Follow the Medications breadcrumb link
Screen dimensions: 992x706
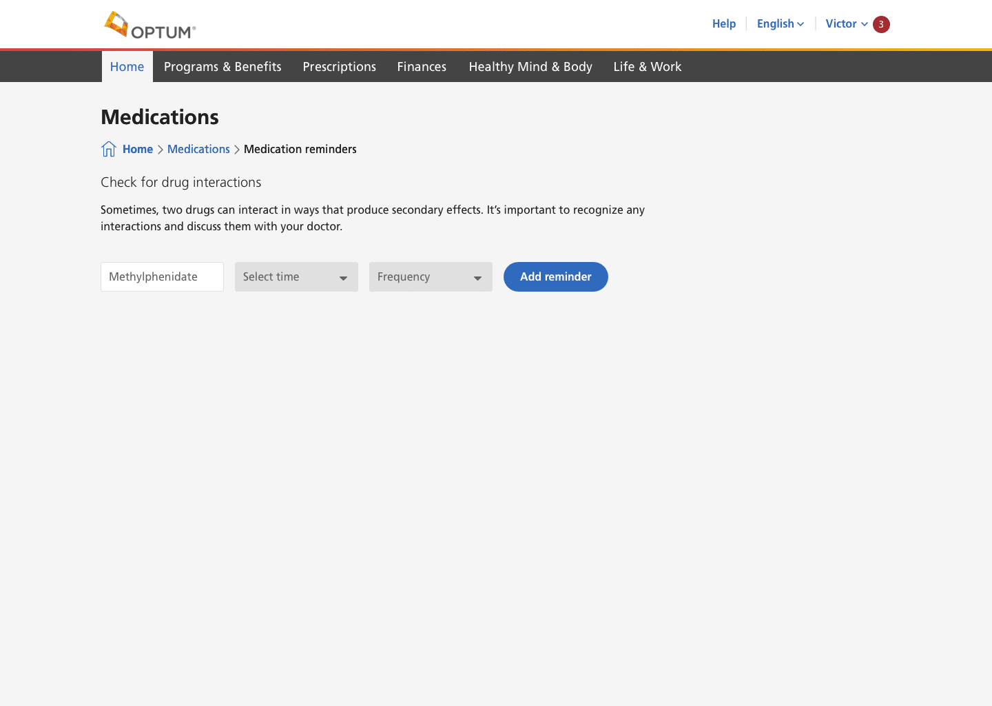click(x=198, y=150)
